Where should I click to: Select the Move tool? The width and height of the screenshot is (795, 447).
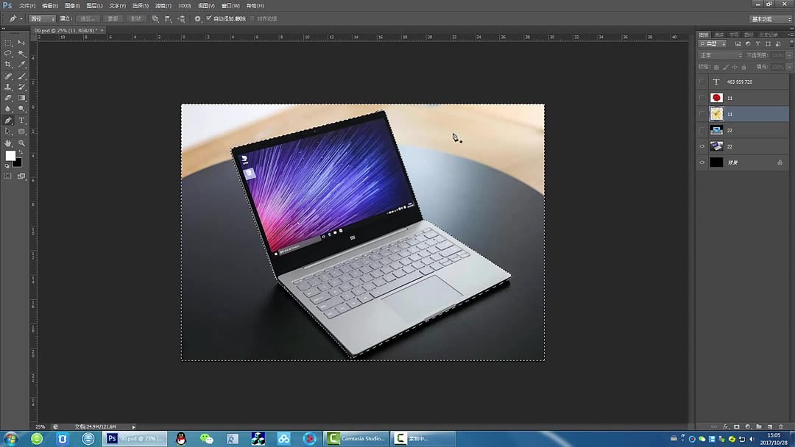[x=21, y=42]
